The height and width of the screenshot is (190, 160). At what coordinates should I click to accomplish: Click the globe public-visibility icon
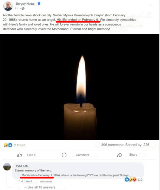pyautogui.click(x=23, y=8)
